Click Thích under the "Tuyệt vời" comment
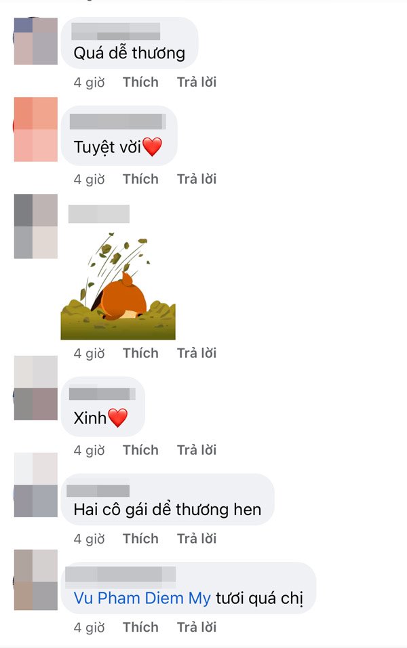This screenshot has height=648, width=407. tap(140, 180)
